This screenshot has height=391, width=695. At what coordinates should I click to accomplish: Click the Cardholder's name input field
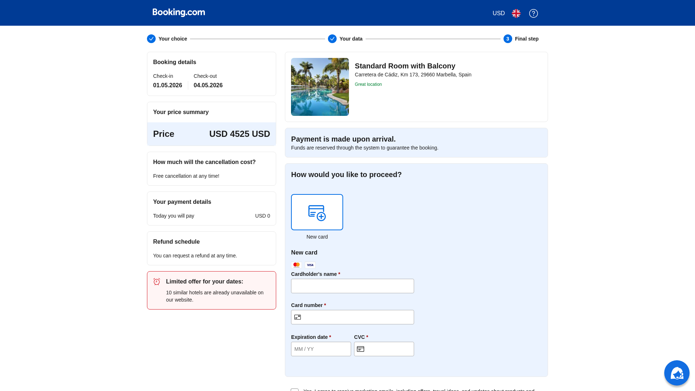(x=352, y=286)
